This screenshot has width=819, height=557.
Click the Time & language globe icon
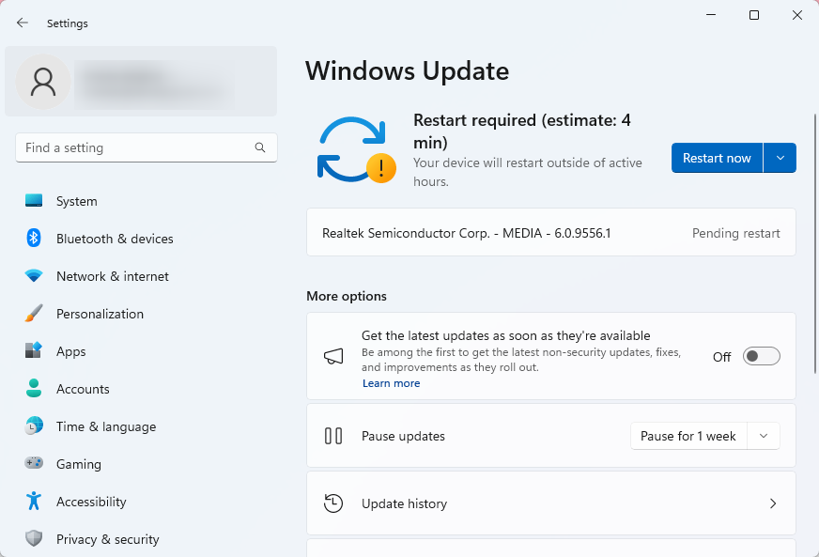point(34,425)
